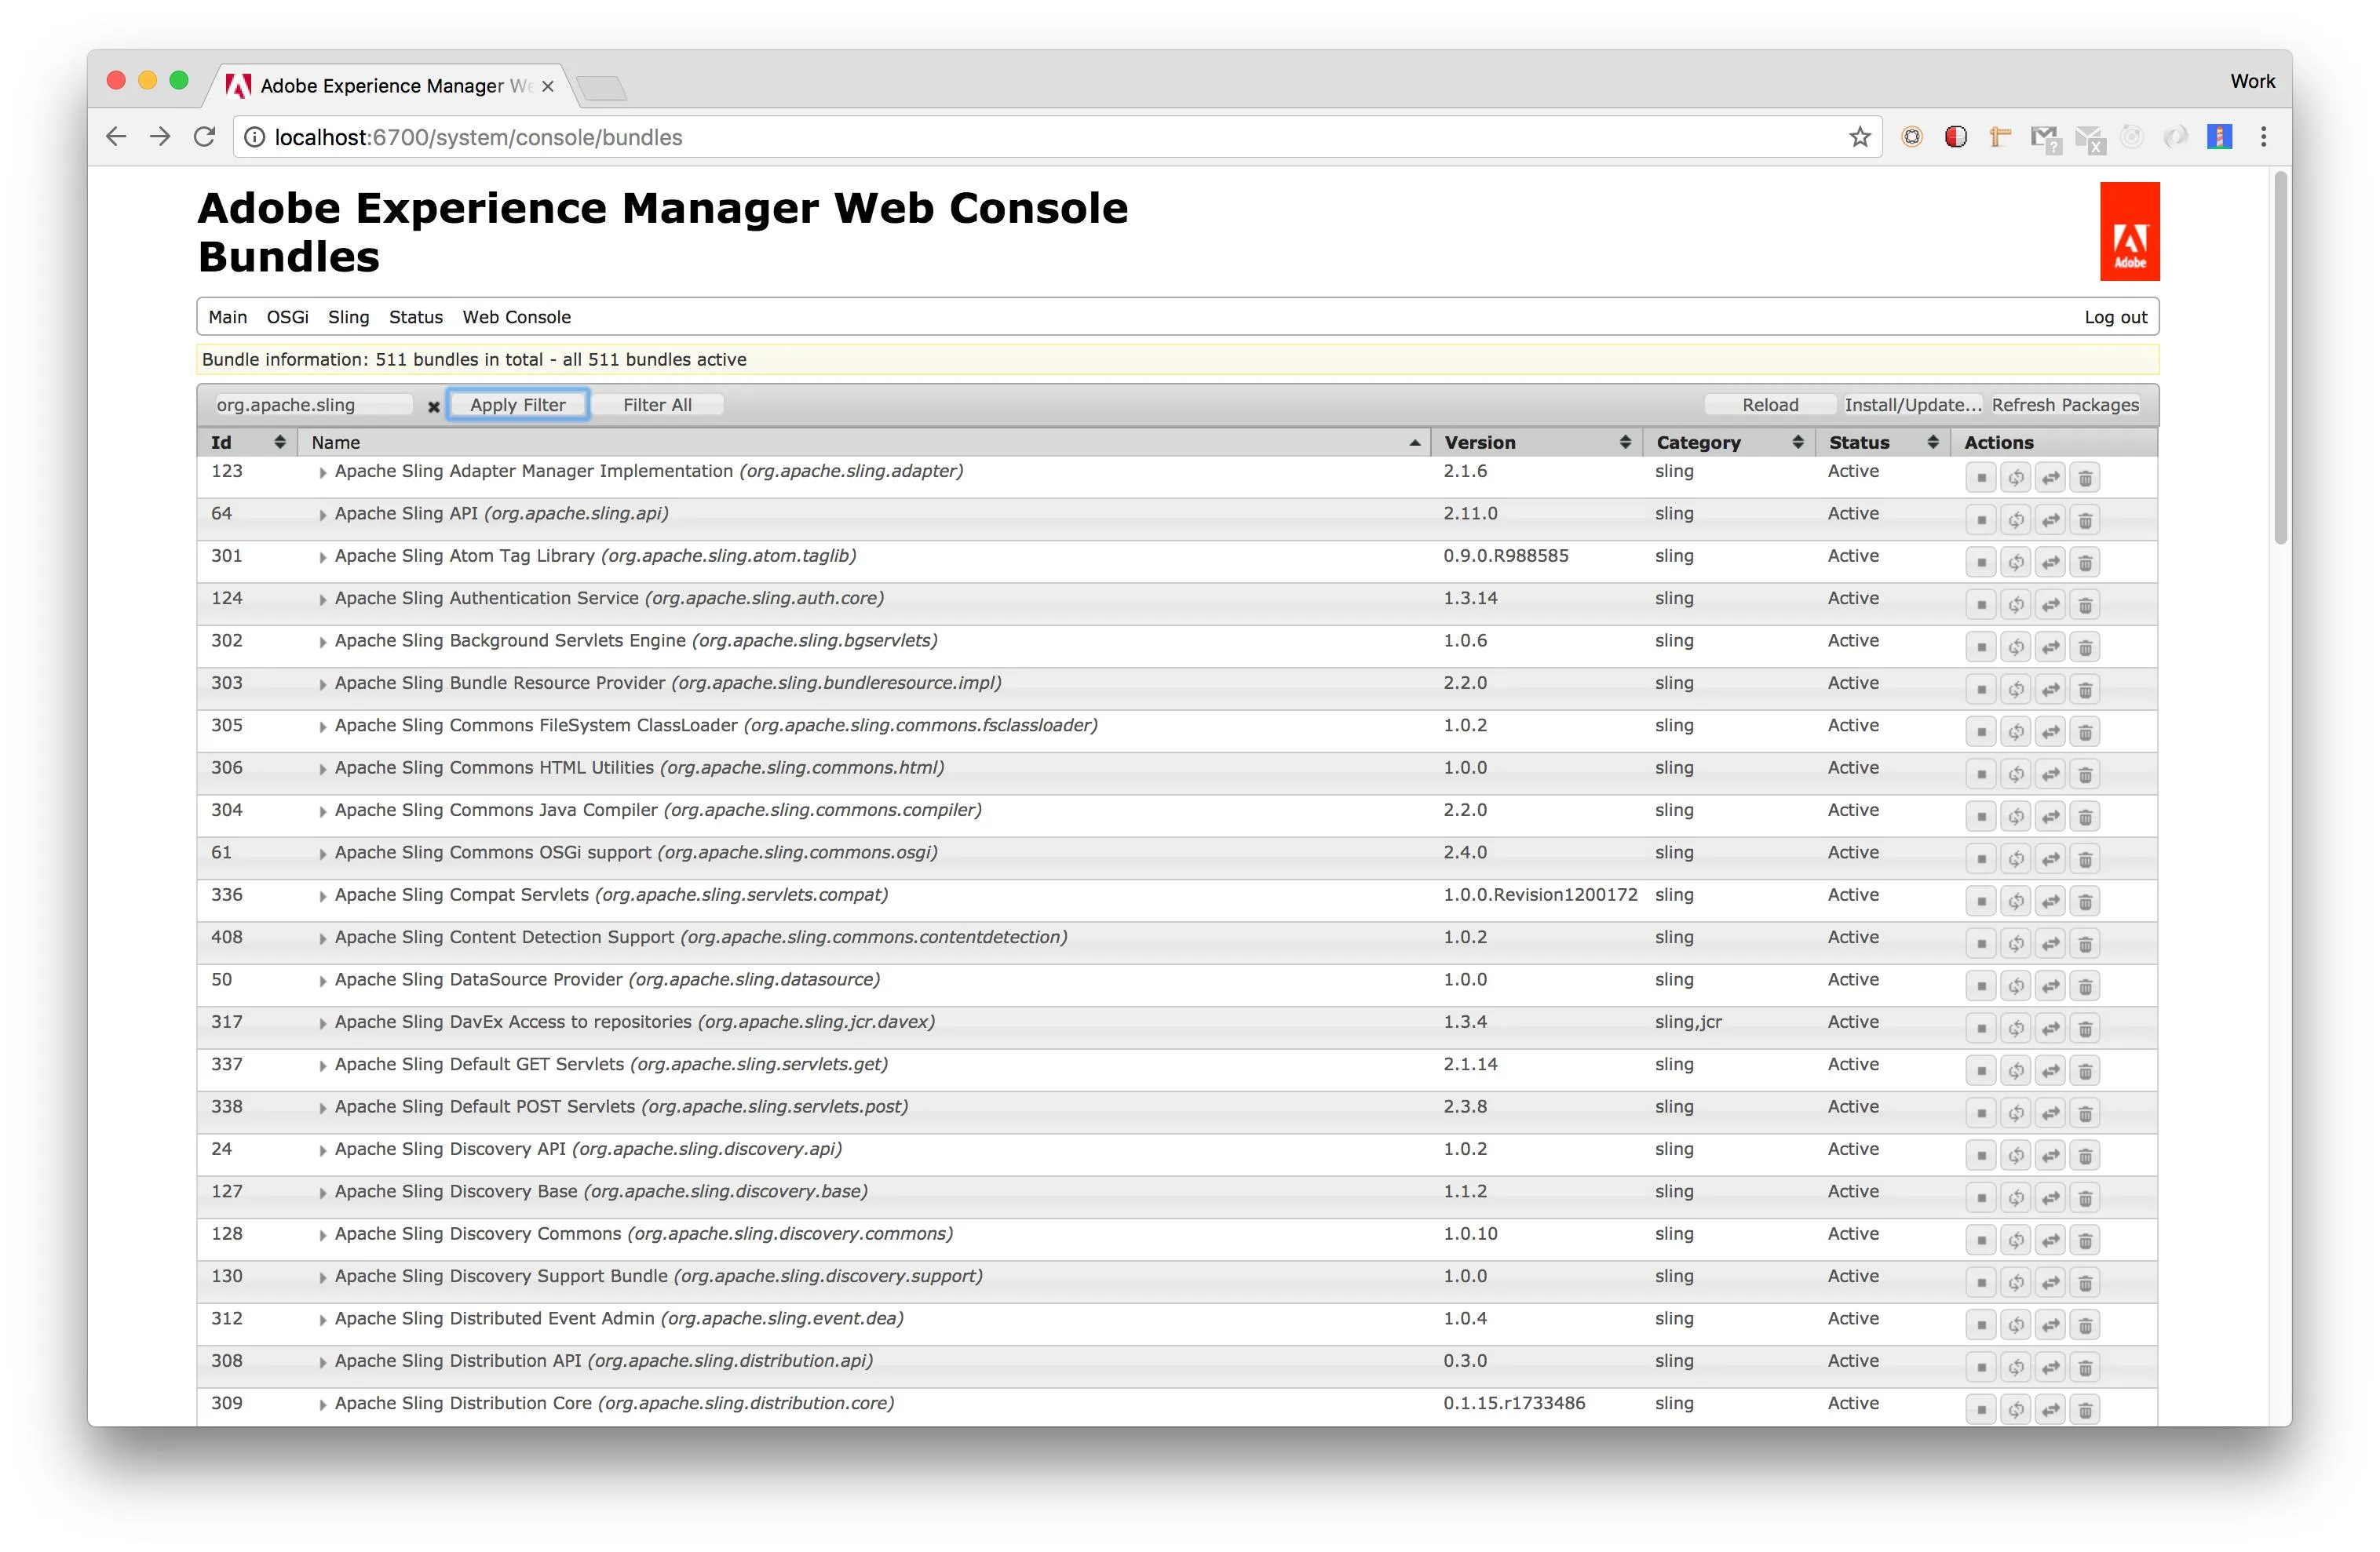Screen dimensions: 2380x1552
Task: Expand Apache Sling DavEx Access to repositories
Action: pyautogui.click(x=322, y=1023)
